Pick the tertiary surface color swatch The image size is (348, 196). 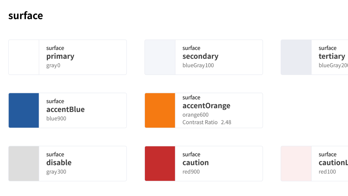[x=296, y=57]
